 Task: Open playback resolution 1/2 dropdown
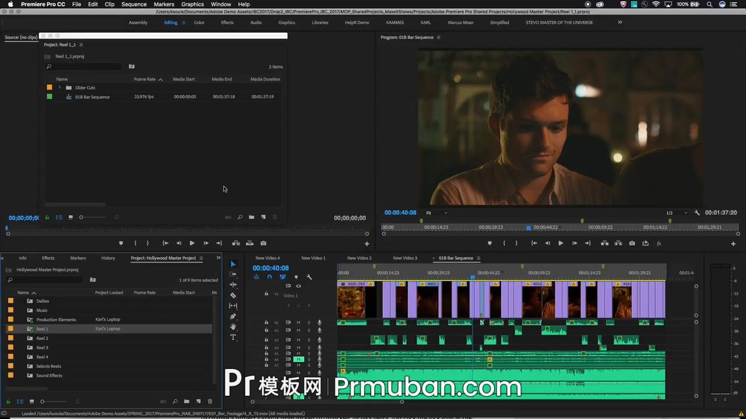[x=677, y=213]
